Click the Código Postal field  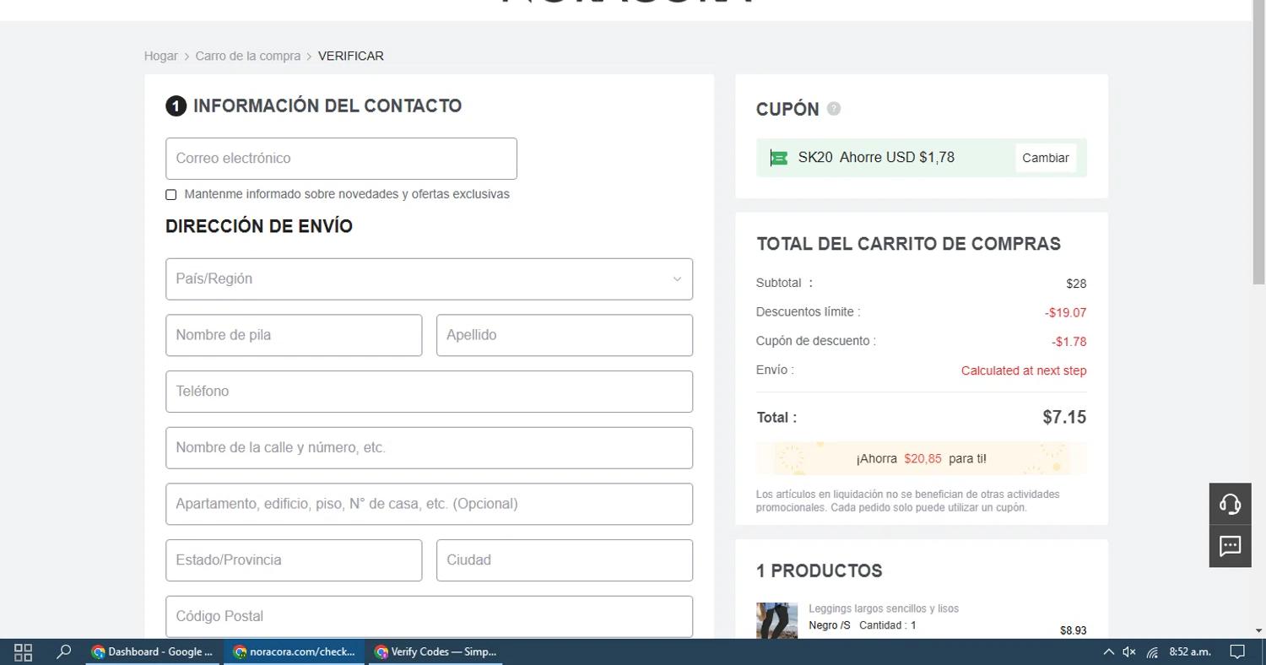[429, 617]
